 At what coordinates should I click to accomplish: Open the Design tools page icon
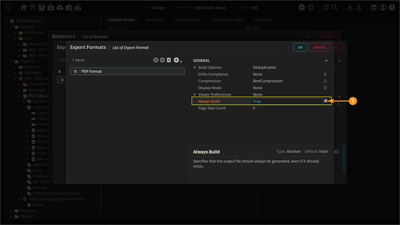33,7
